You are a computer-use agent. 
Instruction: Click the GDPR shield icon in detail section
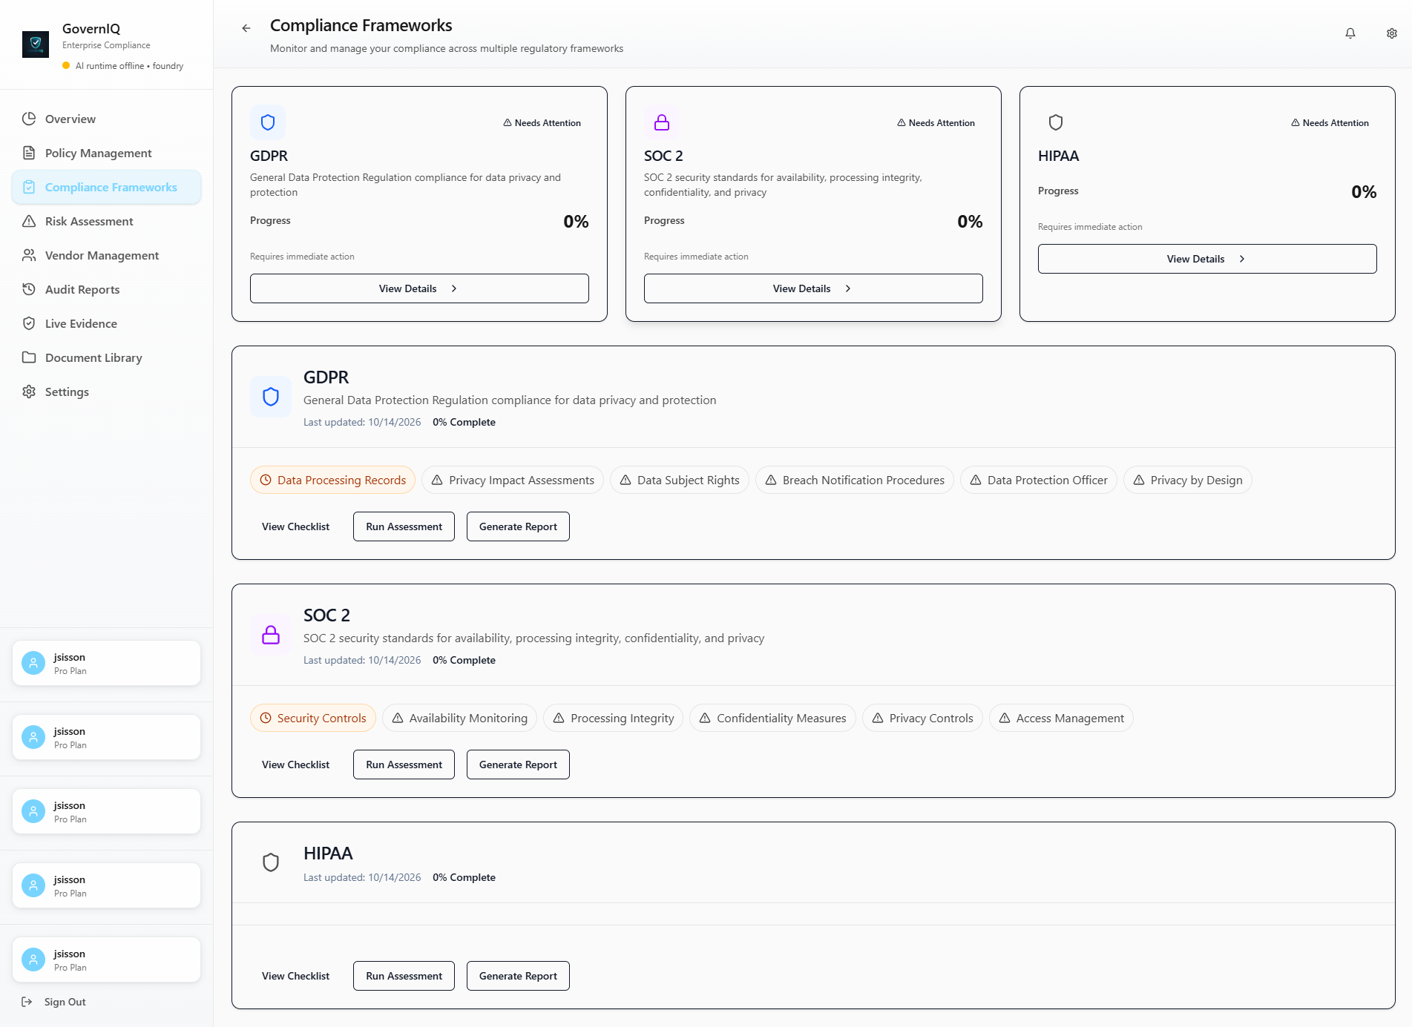coord(271,397)
